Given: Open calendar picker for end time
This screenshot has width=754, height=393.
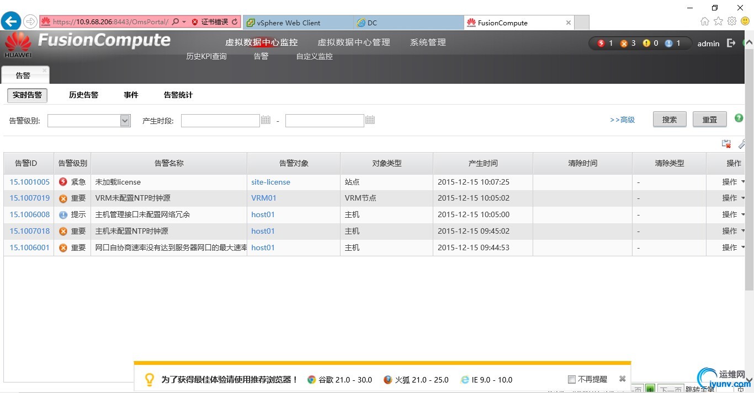Looking at the screenshot, I should (x=370, y=120).
